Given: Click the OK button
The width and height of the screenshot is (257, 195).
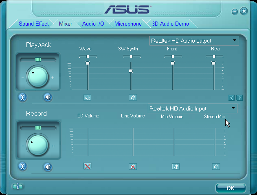Looking at the screenshot, I should 231,188.
